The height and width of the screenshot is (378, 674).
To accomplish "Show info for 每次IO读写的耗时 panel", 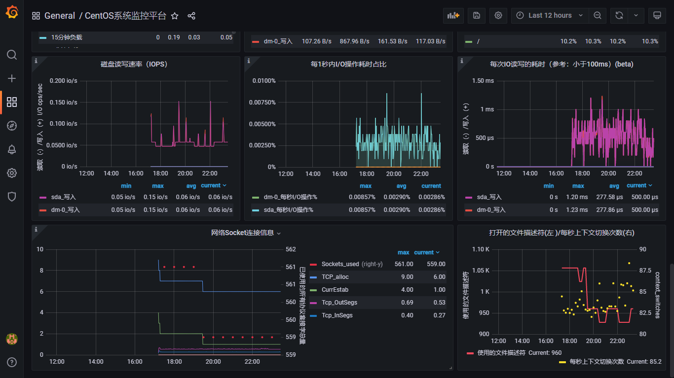I will [x=462, y=61].
